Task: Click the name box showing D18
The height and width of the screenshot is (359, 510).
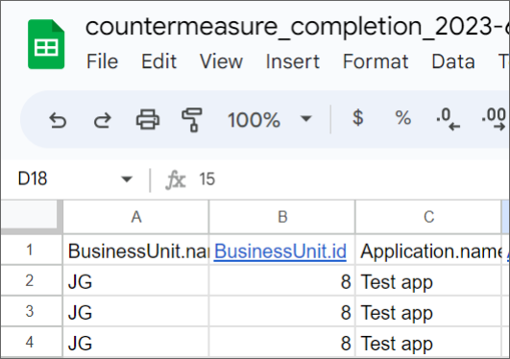Action: click(33, 179)
